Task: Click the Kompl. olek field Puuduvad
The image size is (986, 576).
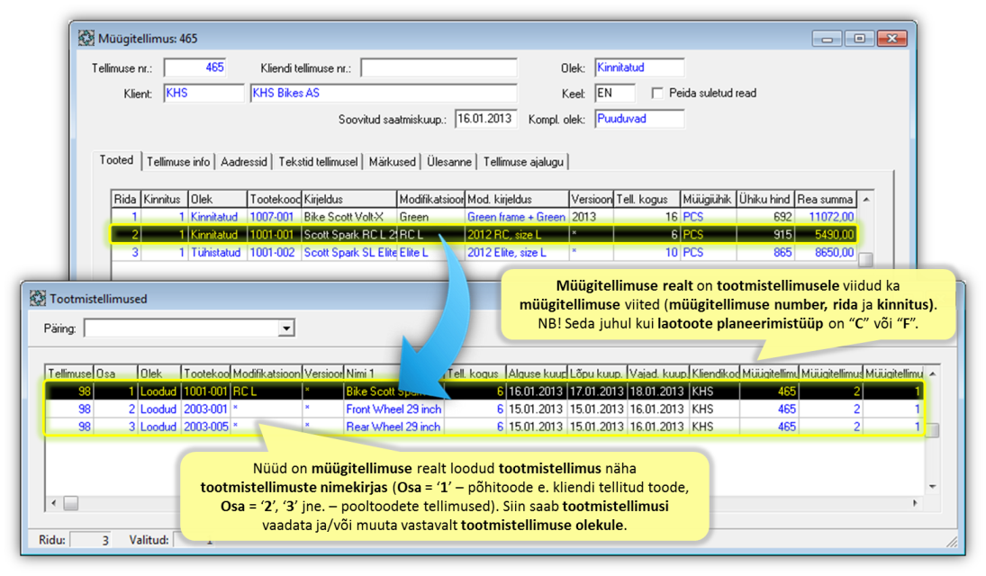Action: point(639,119)
